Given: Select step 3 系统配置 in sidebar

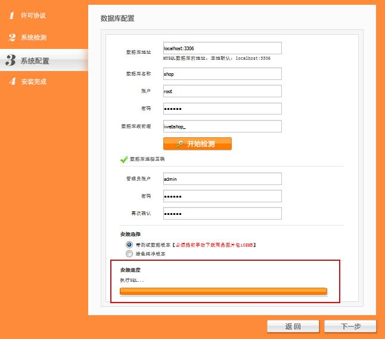Looking at the screenshot, I should click(x=44, y=60).
